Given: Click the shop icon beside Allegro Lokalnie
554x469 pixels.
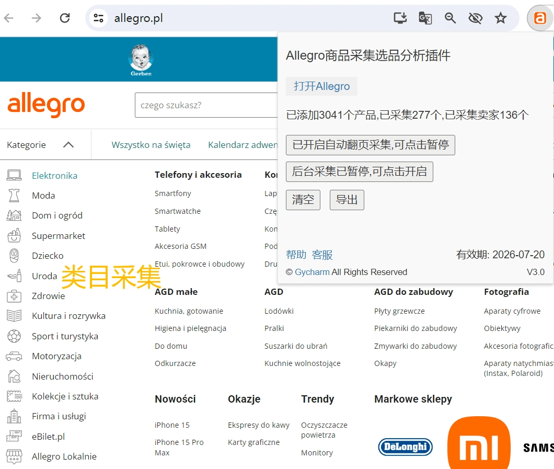Looking at the screenshot, I should pyautogui.click(x=14, y=456).
